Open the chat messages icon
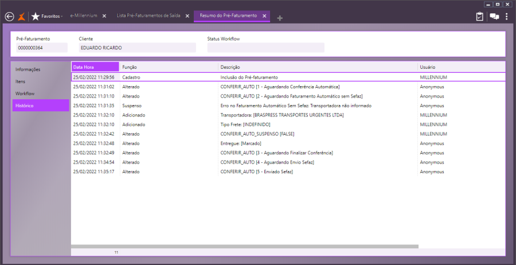516x265 pixels. pyautogui.click(x=494, y=17)
